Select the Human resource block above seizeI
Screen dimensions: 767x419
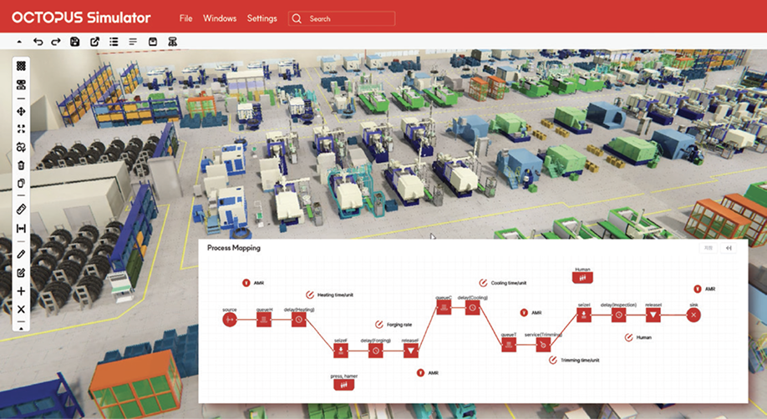coord(582,278)
